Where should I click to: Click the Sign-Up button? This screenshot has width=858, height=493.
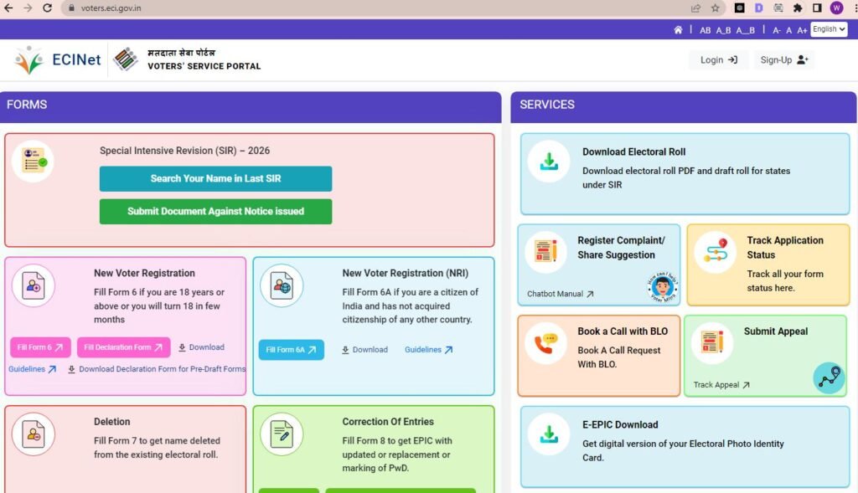[783, 60]
